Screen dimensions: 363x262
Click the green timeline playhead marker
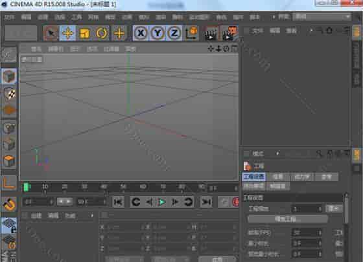[x=27, y=187]
